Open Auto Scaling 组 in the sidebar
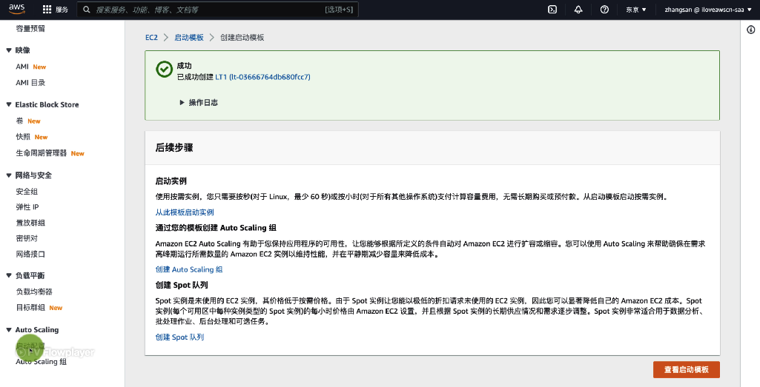Image resolution: width=760 pixels, height=387 pixels. (x=42, y=361)
